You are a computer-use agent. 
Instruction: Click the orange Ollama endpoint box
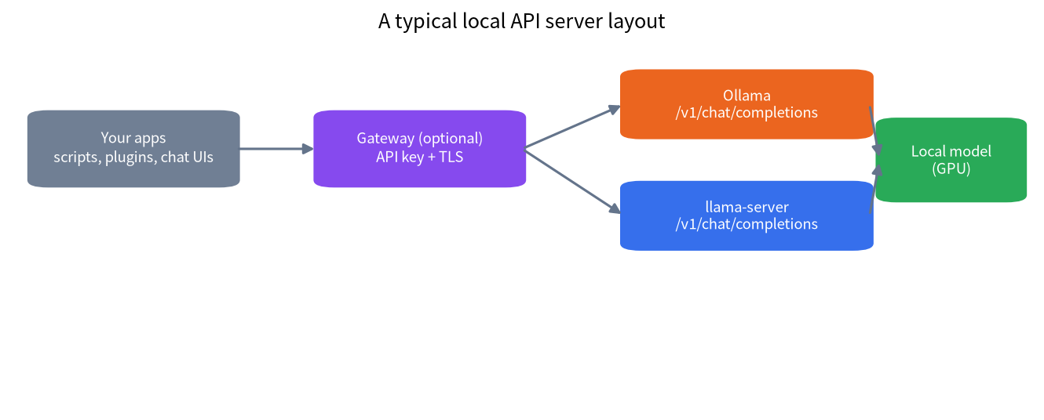pyautogui.click(x=746, y=104)
